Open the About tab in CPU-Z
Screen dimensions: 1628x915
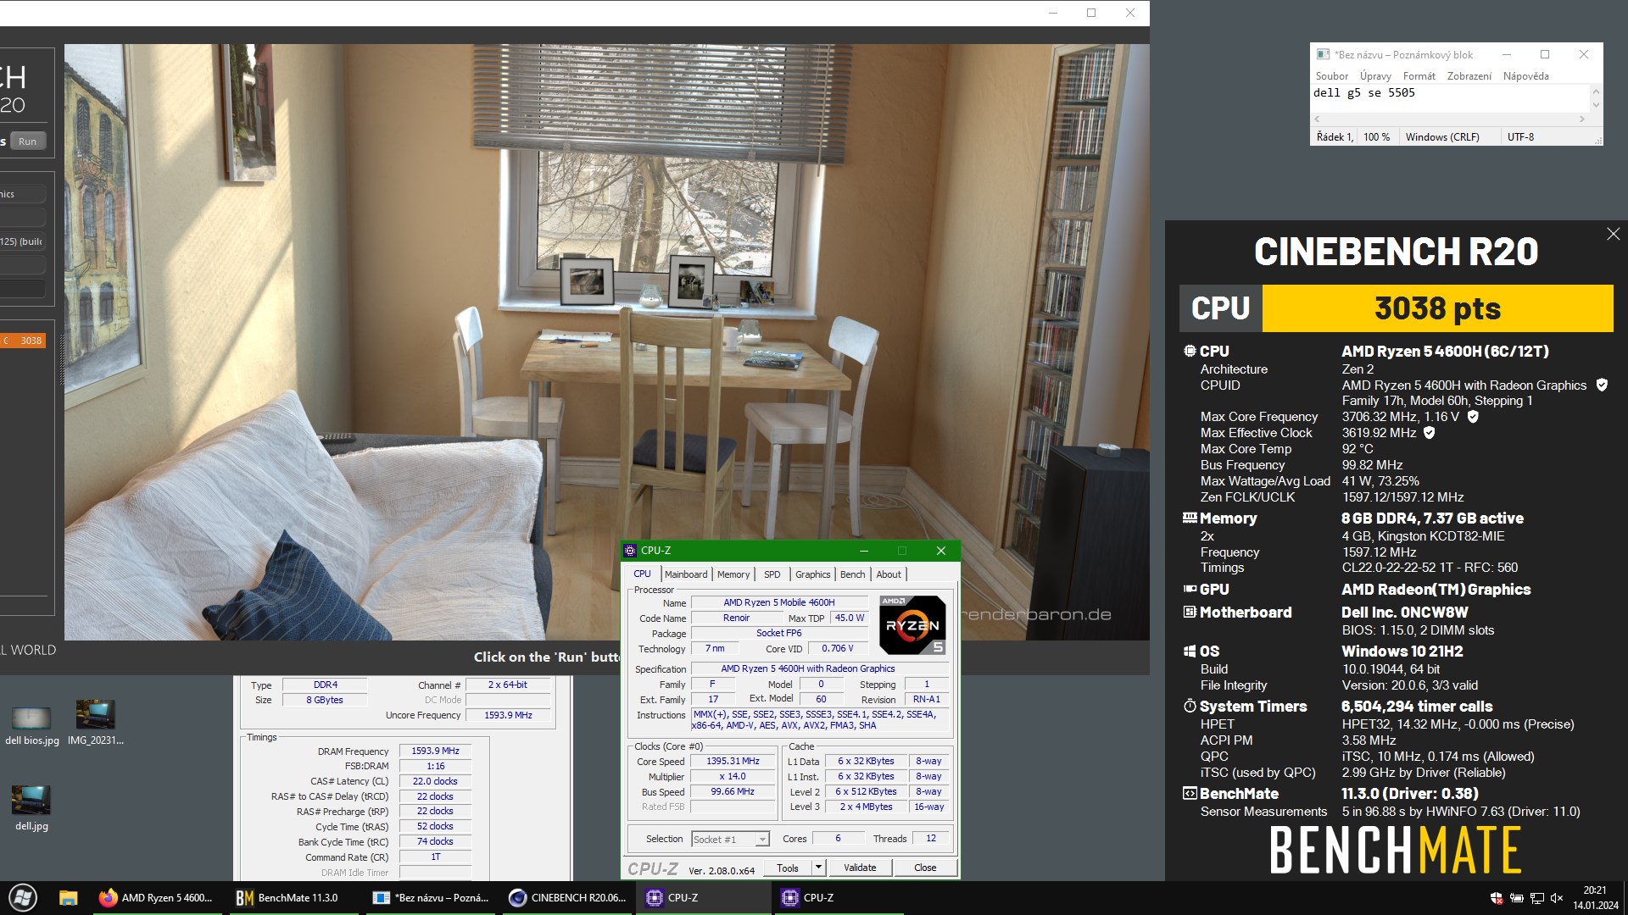[x=889, y=574]
